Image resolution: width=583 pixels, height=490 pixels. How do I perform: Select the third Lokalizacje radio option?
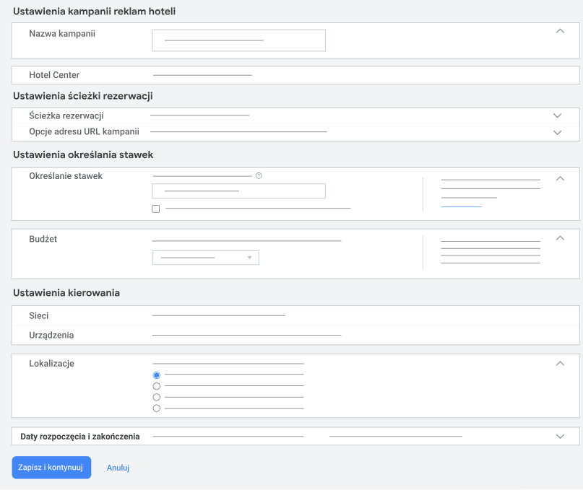(157, 397)
